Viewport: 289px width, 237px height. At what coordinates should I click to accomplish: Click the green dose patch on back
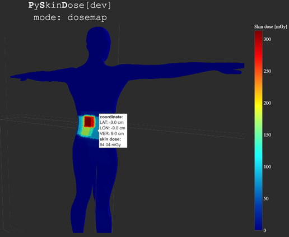[x=87, y=132]
